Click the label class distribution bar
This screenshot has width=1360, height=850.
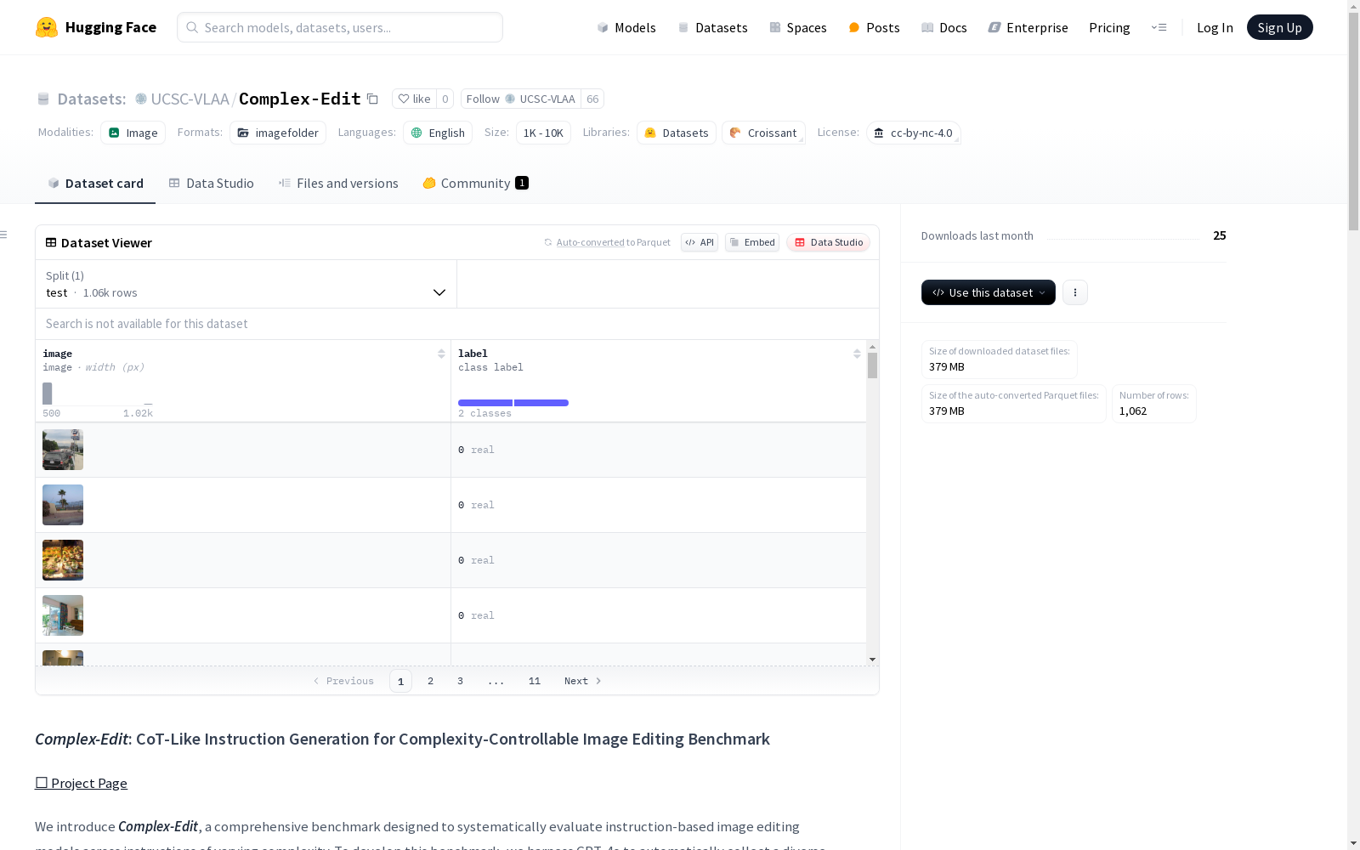pyautogui.click(x=513, y=403)
